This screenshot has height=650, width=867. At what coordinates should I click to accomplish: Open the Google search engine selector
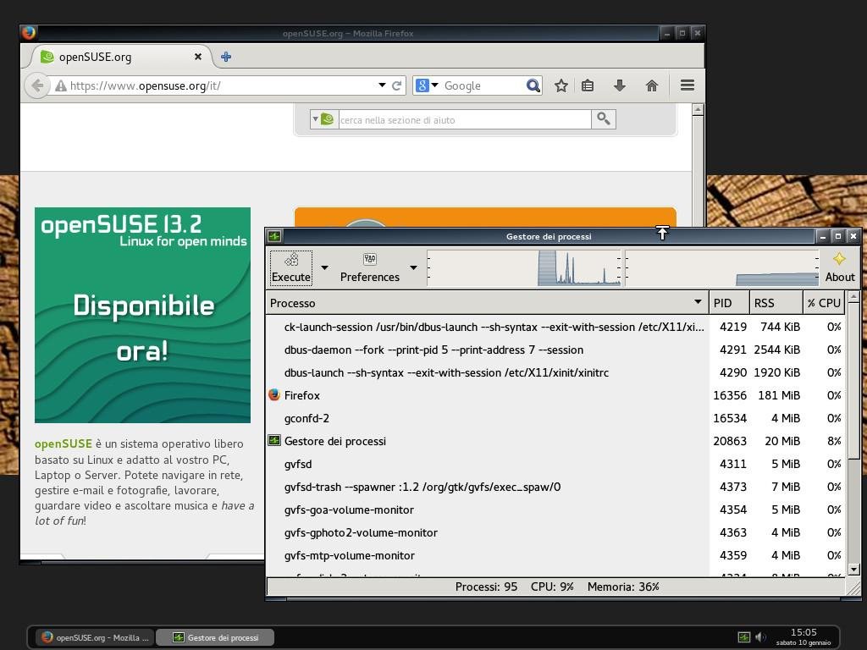coord(427,85)
